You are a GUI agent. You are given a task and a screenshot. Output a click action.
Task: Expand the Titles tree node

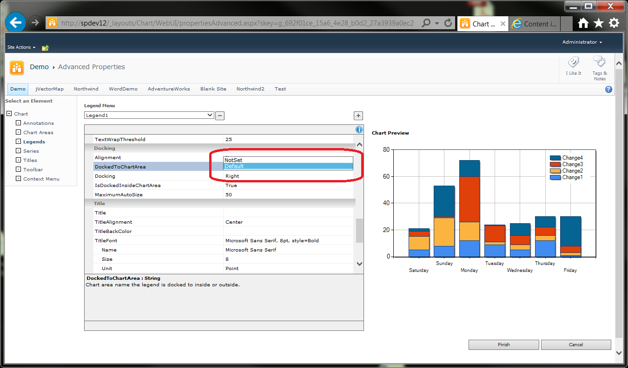(19, 160)
